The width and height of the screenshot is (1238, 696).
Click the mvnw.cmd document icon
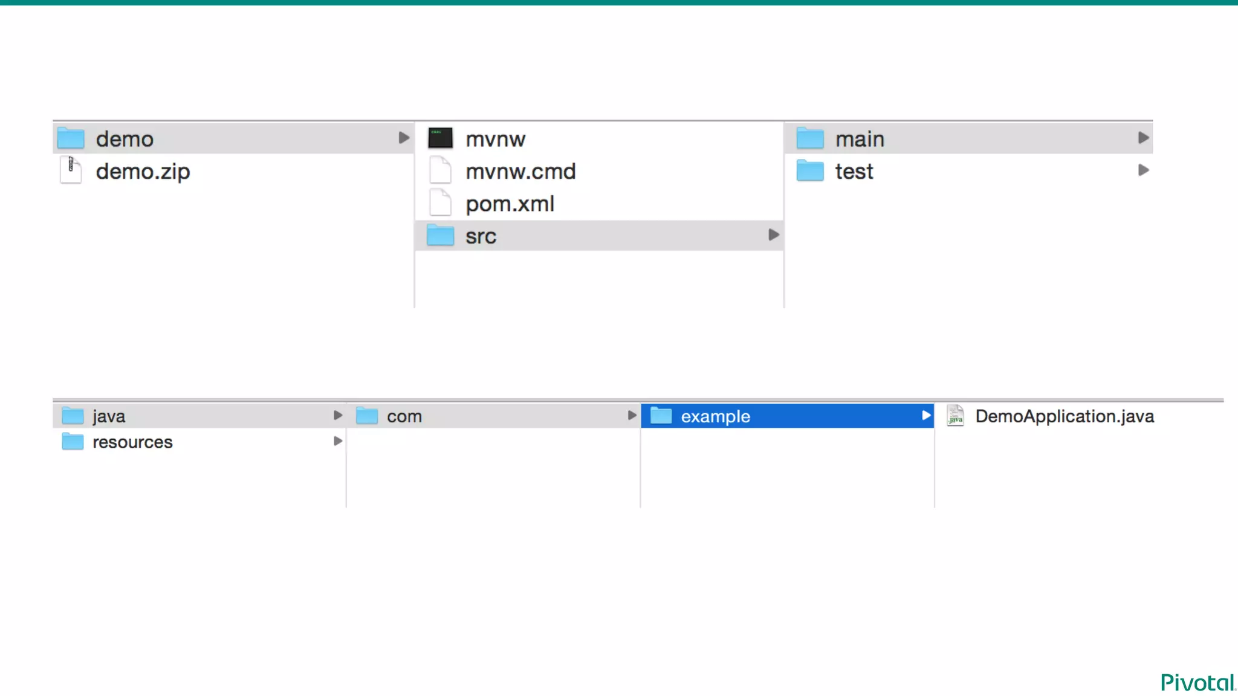[x=440, y=170]
